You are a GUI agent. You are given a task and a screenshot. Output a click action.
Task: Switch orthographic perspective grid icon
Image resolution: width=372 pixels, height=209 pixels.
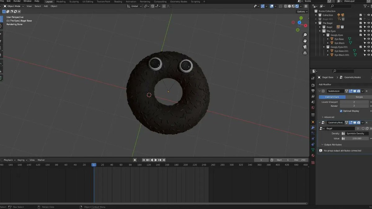[x=305, y=53]
